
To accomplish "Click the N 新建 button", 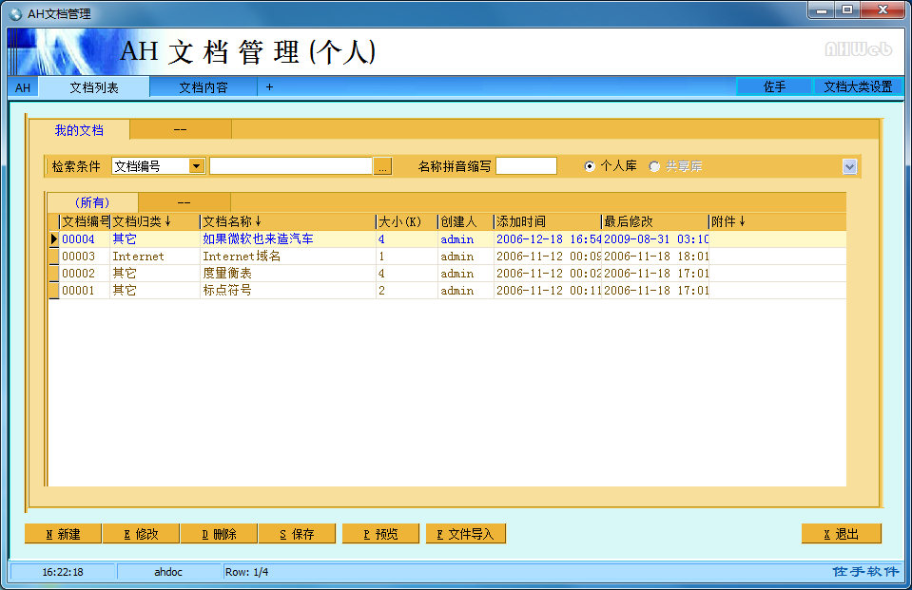I will 63,534.
